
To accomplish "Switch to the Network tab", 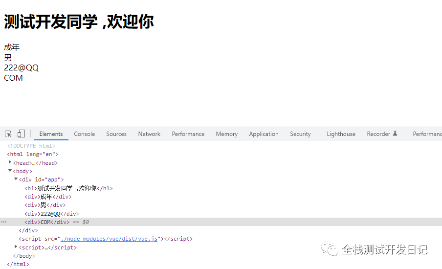I will pos(149,134).
